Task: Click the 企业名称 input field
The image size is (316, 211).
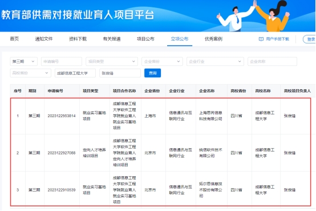Action: point(272,61)
